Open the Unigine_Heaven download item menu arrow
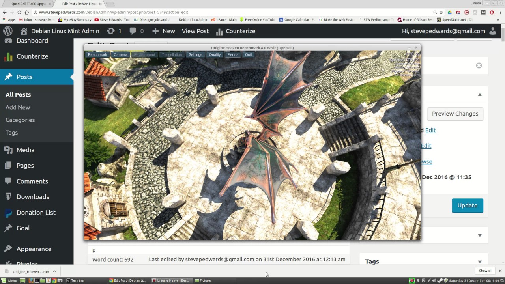 54,271
